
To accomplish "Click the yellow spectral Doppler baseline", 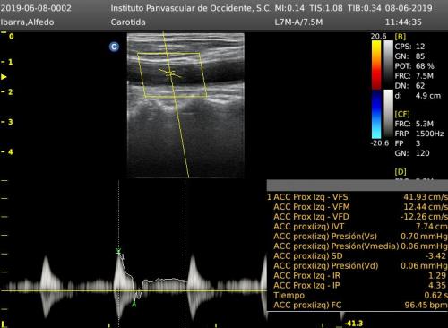I will 134,290.
